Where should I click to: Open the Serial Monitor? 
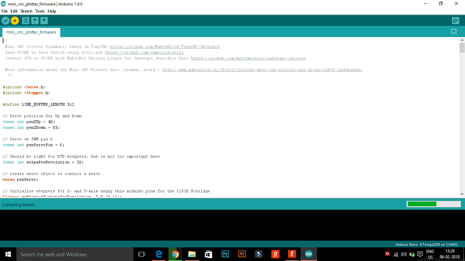[x=455, y=20]
